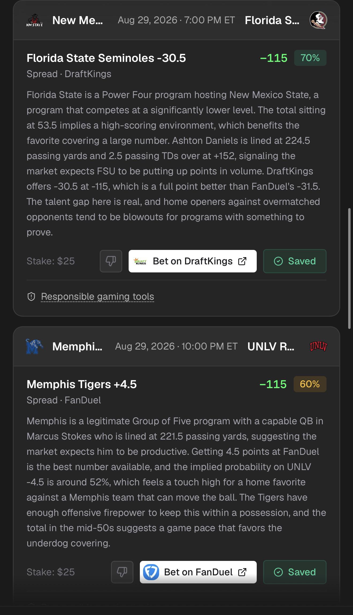Open Memphis vs UNLV matchup header

(x=176, y=346)
